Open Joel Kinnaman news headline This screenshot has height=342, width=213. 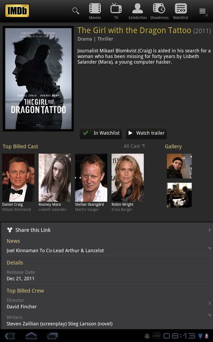pos(55,251)
